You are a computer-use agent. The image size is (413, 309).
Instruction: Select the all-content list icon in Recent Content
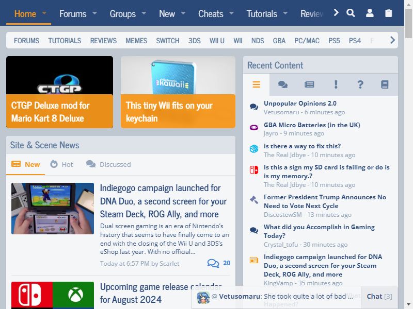pyautogui.click(x=256, y=84)
